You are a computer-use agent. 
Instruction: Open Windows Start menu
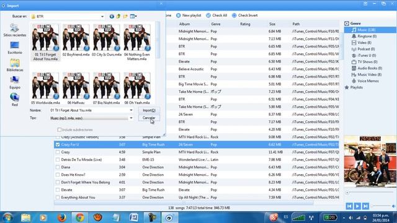pyautogui.click(x=7, y=217)
